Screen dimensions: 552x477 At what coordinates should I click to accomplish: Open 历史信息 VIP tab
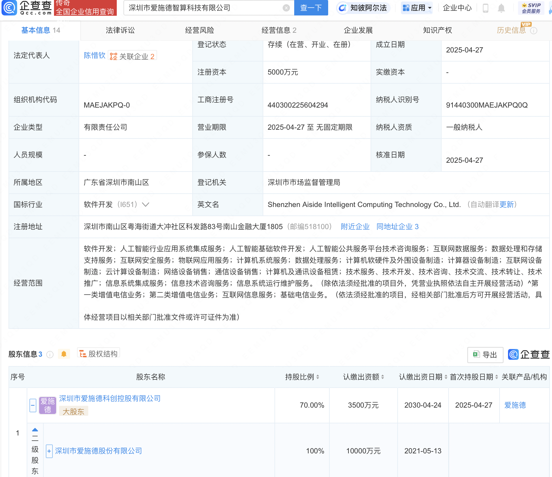(511, 30)
